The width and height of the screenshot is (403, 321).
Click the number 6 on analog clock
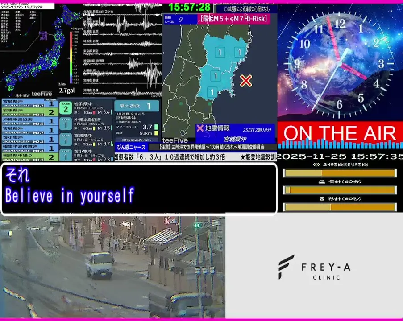(339, 104)
